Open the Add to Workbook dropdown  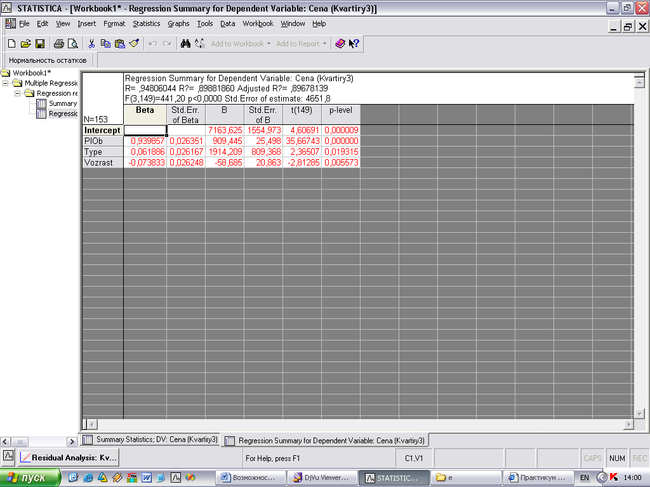coord(240,44)
